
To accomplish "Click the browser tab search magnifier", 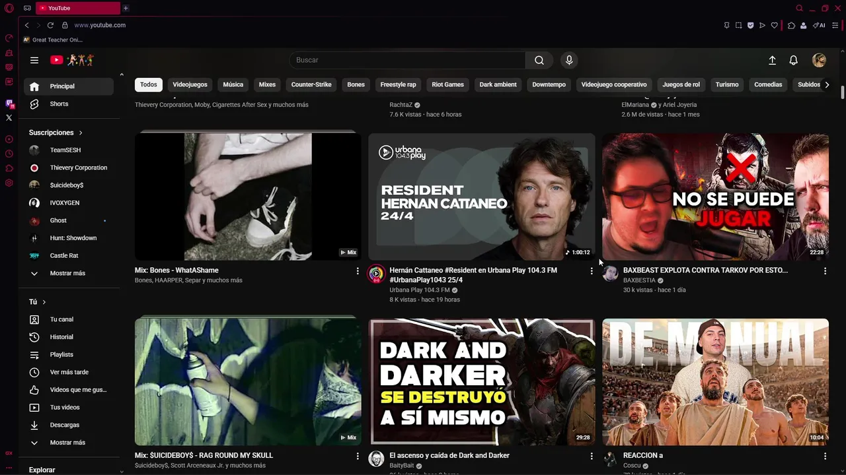I will click(x=799, y=8).
